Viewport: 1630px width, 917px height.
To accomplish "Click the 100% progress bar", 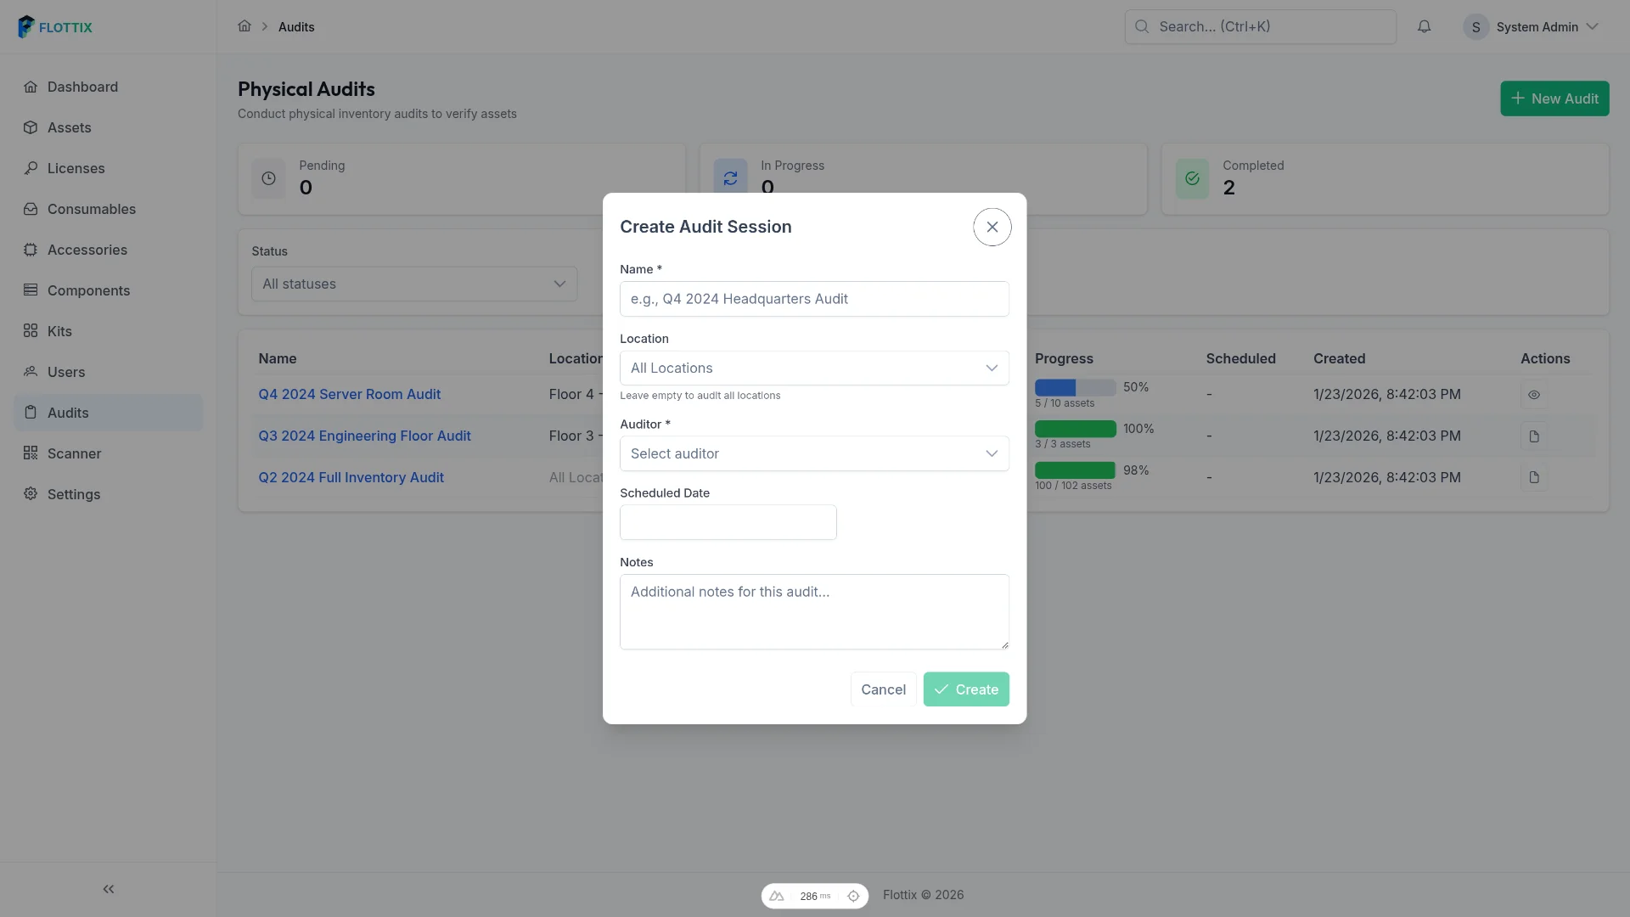I will click(1075, 429).
